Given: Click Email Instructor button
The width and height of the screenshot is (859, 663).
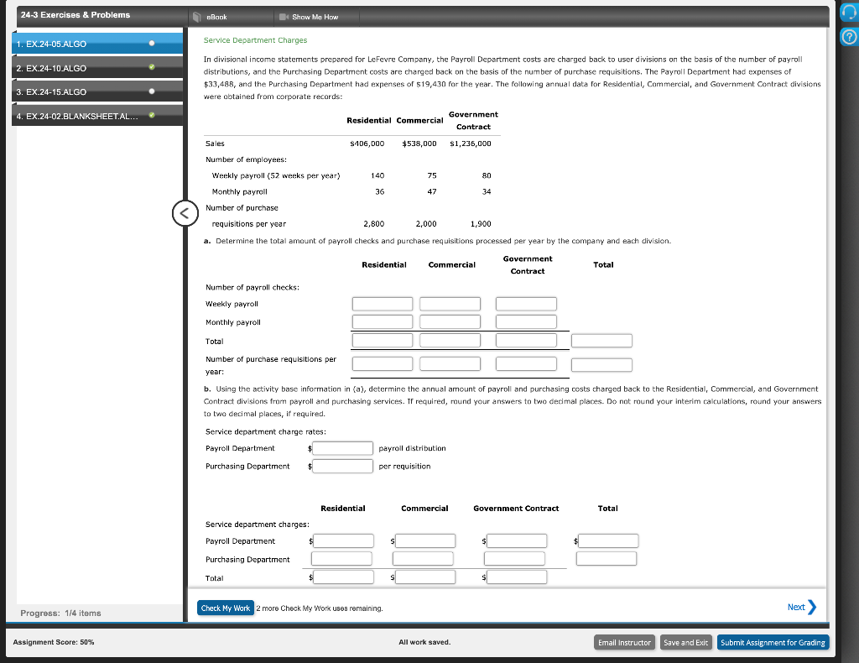Looking at the screenshot, I should [x=624, y=642].
